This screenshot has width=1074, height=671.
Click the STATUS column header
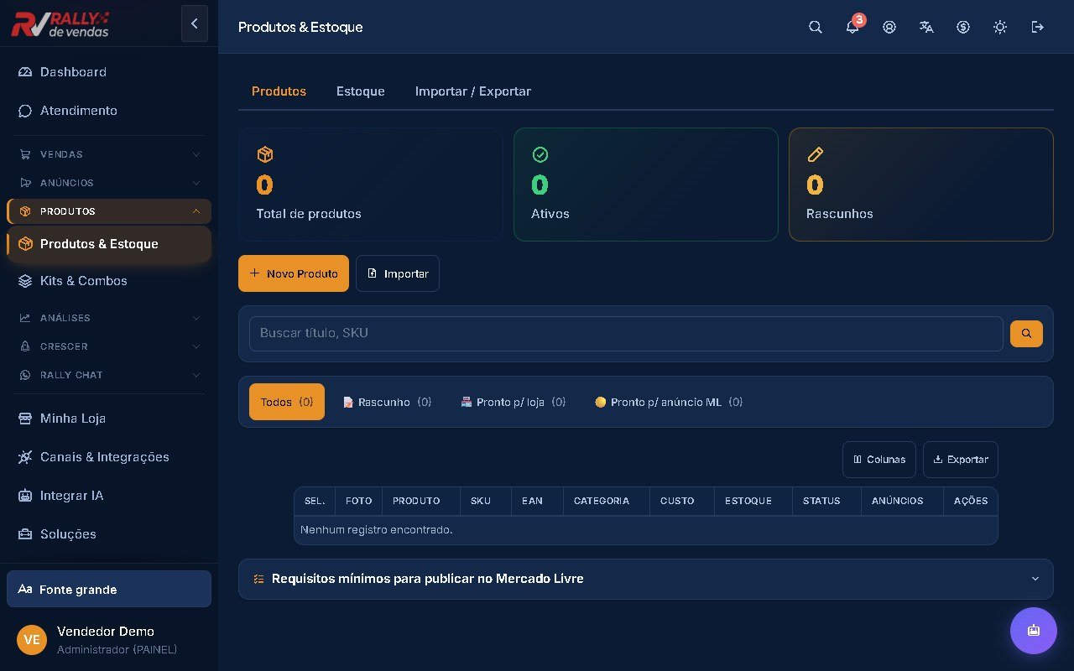pyautogui.click(x=827, y=501)
